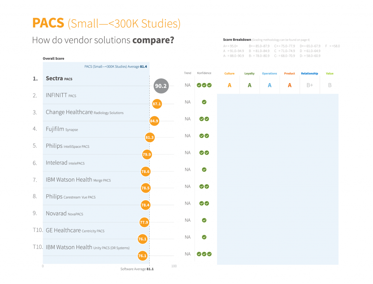This screenshot has height=284, width=373.
Task: Open the Sectra PACS vendor row
Action: (x=96, y=79)
